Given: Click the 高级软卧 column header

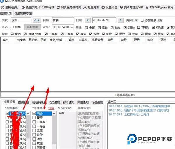Looking at the screenshot, I should [x=98, y=40].
